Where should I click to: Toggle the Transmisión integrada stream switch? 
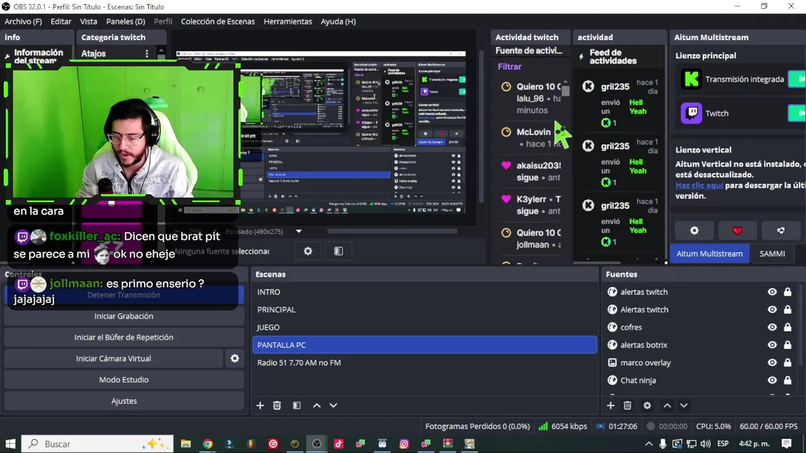797,79
